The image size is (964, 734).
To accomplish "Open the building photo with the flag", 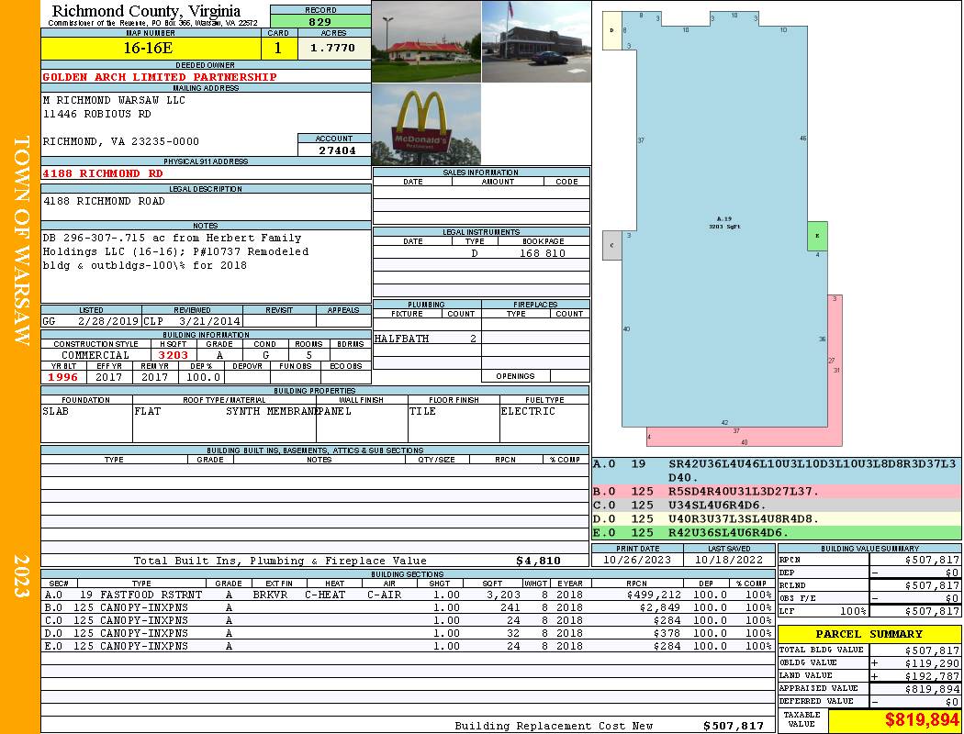I will pyautogui.click(x=536, y=41).
